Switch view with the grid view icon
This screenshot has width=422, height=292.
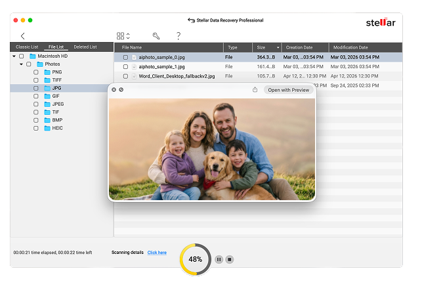[120, 36]
